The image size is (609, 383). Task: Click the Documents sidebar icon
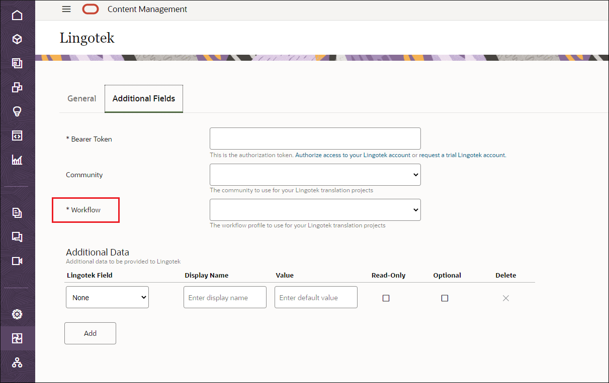(17, 213)
